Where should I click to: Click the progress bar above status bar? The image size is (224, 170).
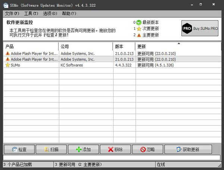click(x=112, y=158)
